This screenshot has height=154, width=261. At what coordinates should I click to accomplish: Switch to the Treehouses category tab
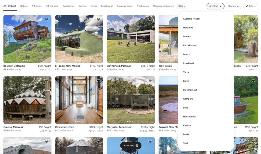143,6
